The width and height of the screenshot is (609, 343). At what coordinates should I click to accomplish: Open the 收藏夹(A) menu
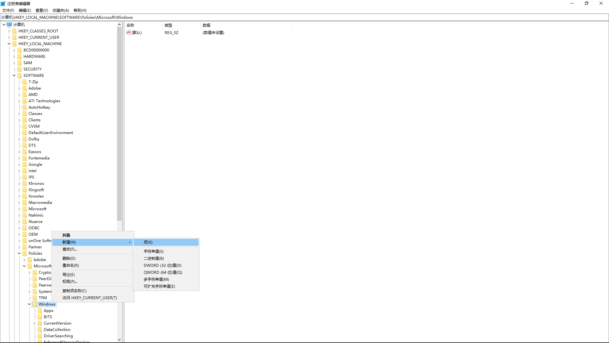[61, 10]
